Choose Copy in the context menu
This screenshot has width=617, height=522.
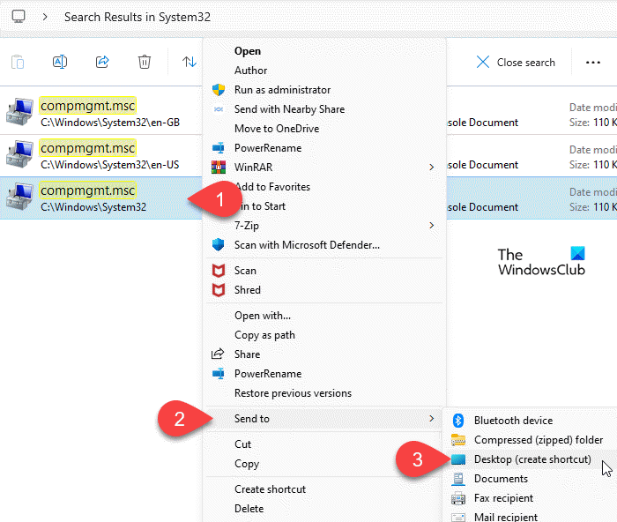tap(247, 464)
